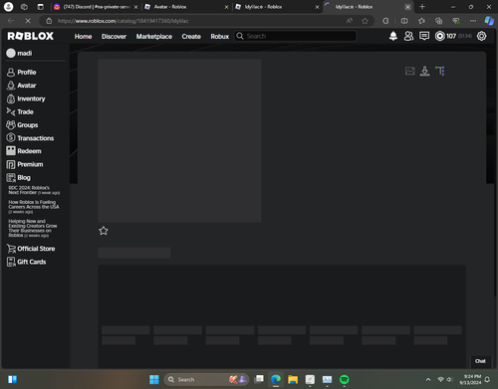The width and height of the screenshot is (498, 389).
Task: Open the Chat button
Action: click(480, 361)
